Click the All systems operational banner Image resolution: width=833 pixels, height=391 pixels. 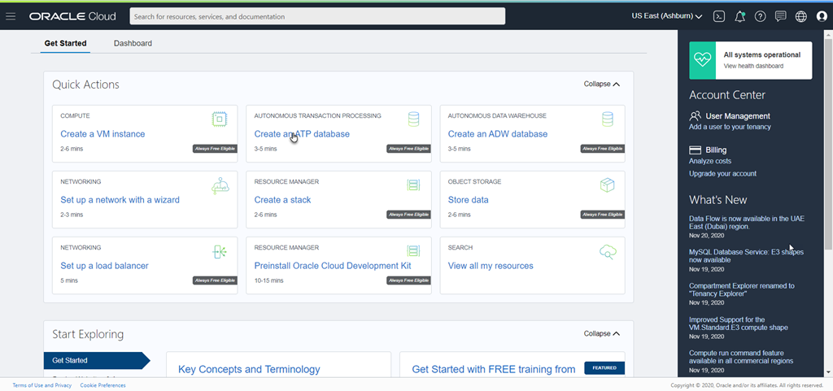point(750,60)
